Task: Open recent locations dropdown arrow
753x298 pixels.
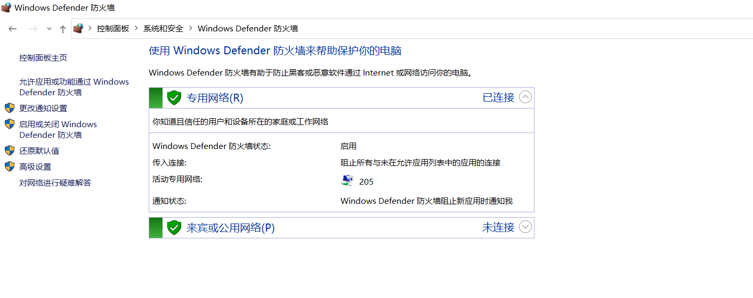Action: (49, 29)
